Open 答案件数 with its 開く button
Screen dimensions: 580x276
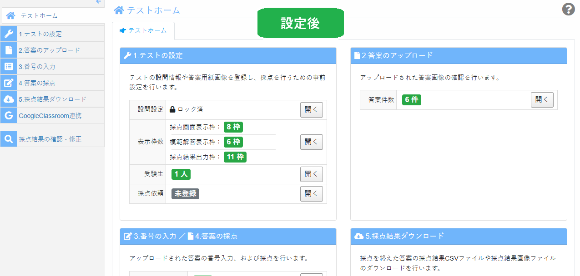(x=542, y=100)
